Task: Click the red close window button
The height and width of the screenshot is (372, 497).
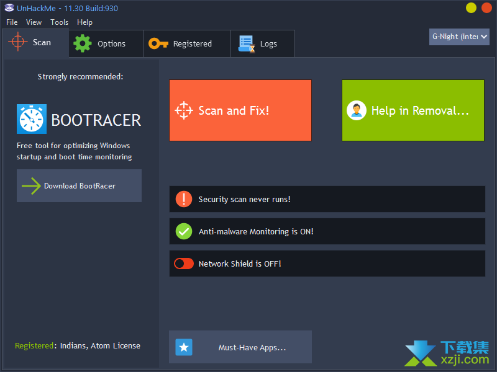Action: 486,8
